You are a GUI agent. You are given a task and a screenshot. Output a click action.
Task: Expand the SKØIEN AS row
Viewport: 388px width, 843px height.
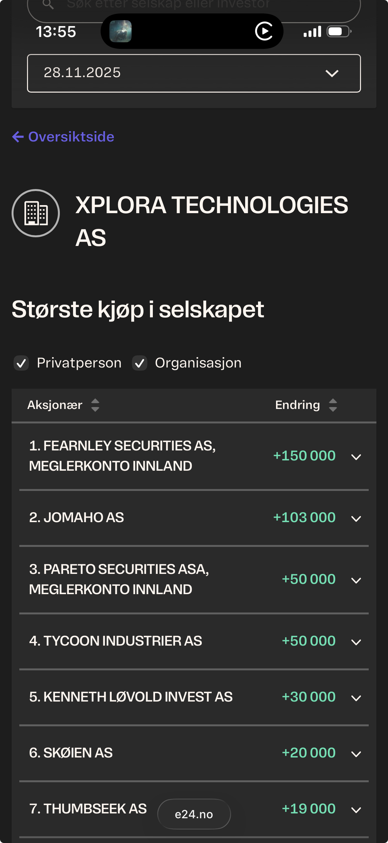pyautogui.click(x=356, y=754)
